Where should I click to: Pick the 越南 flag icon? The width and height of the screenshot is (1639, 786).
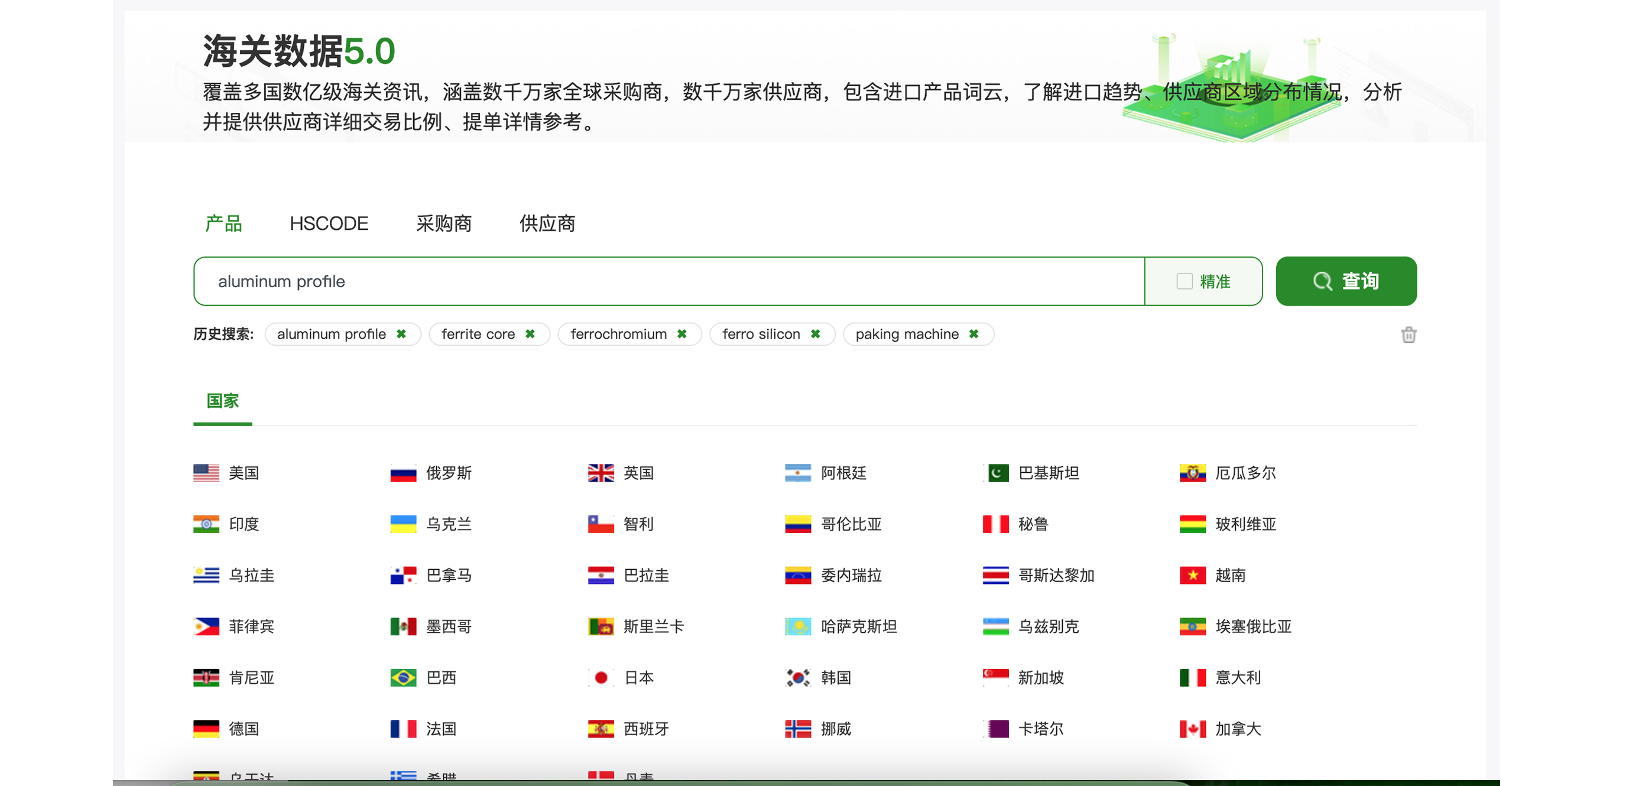click(1193, 575)
